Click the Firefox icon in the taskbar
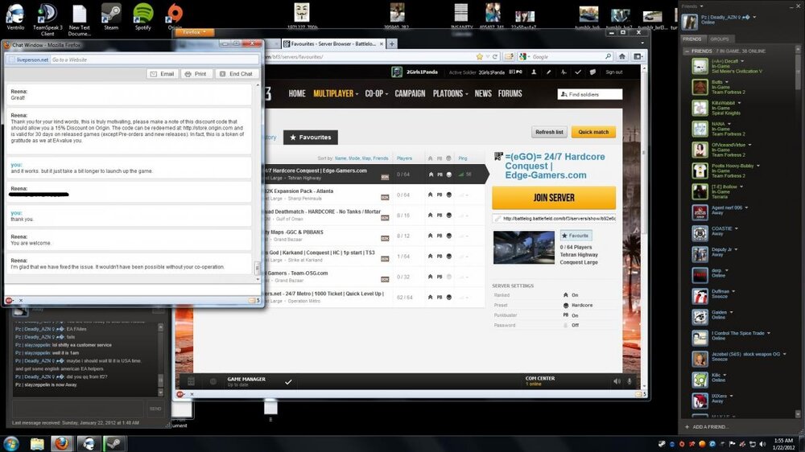The image size is (805, 452). (62, 443)
